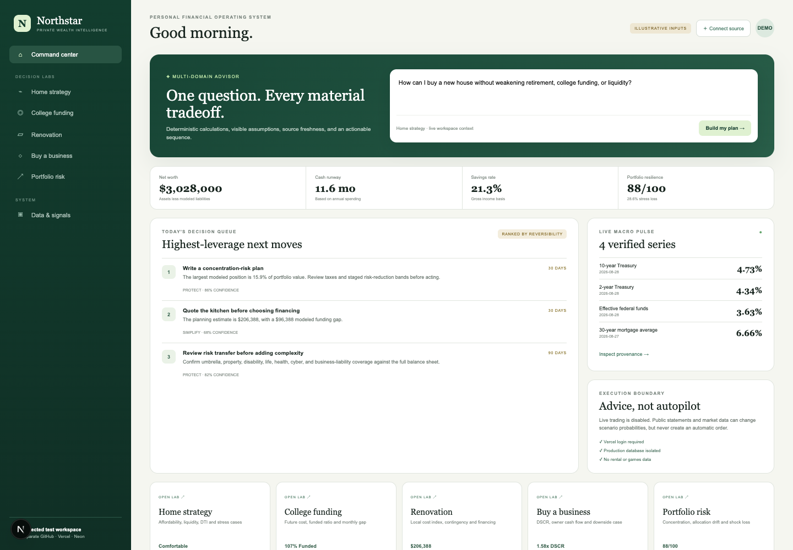Click the DEMO avatar circle

coord(765,28)
